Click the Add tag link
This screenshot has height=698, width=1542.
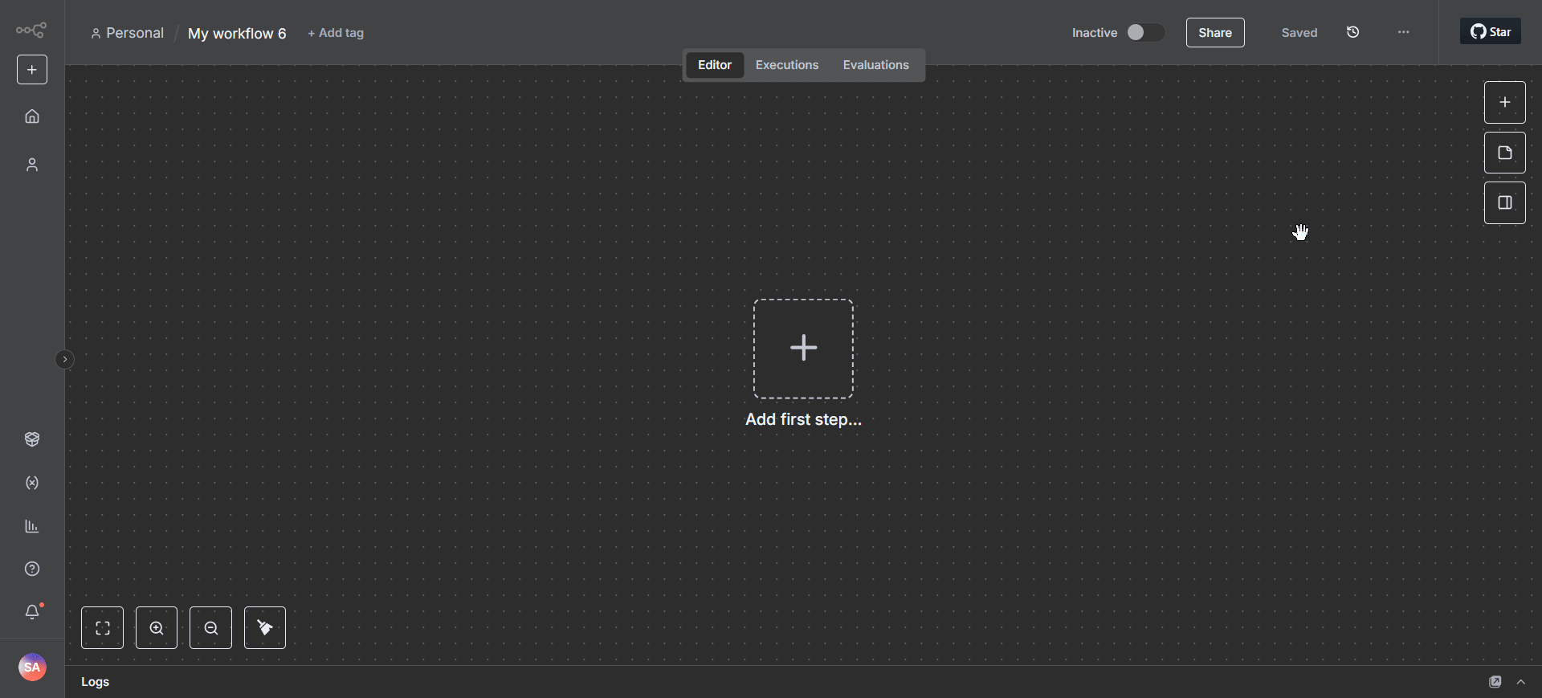click(x=336, y=33)
